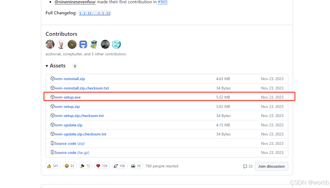This screenshot has width=330, height=188.
Task: Open the first contributor avatar with red background
Action: pyautogui.click(x=50, y=44)
